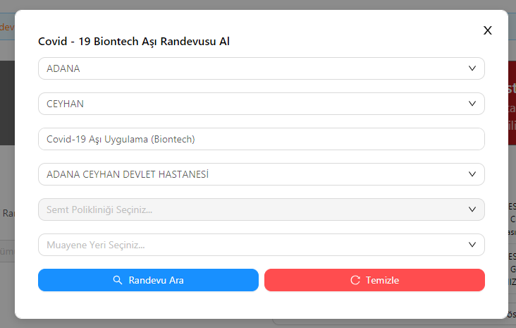The image size is (516, 328).
Task: Click the magnifier icon in Randevu Ara
Action: coord(118,280)
